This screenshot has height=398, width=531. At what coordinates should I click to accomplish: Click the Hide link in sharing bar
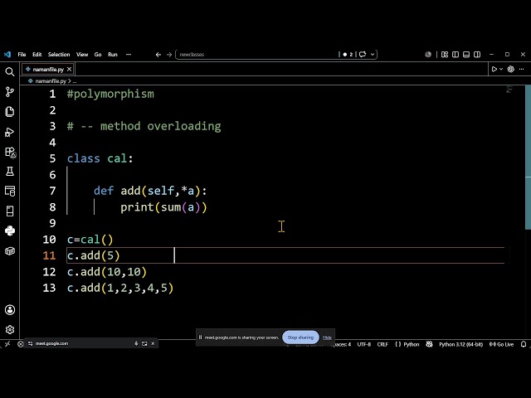(x=327, y=337)
